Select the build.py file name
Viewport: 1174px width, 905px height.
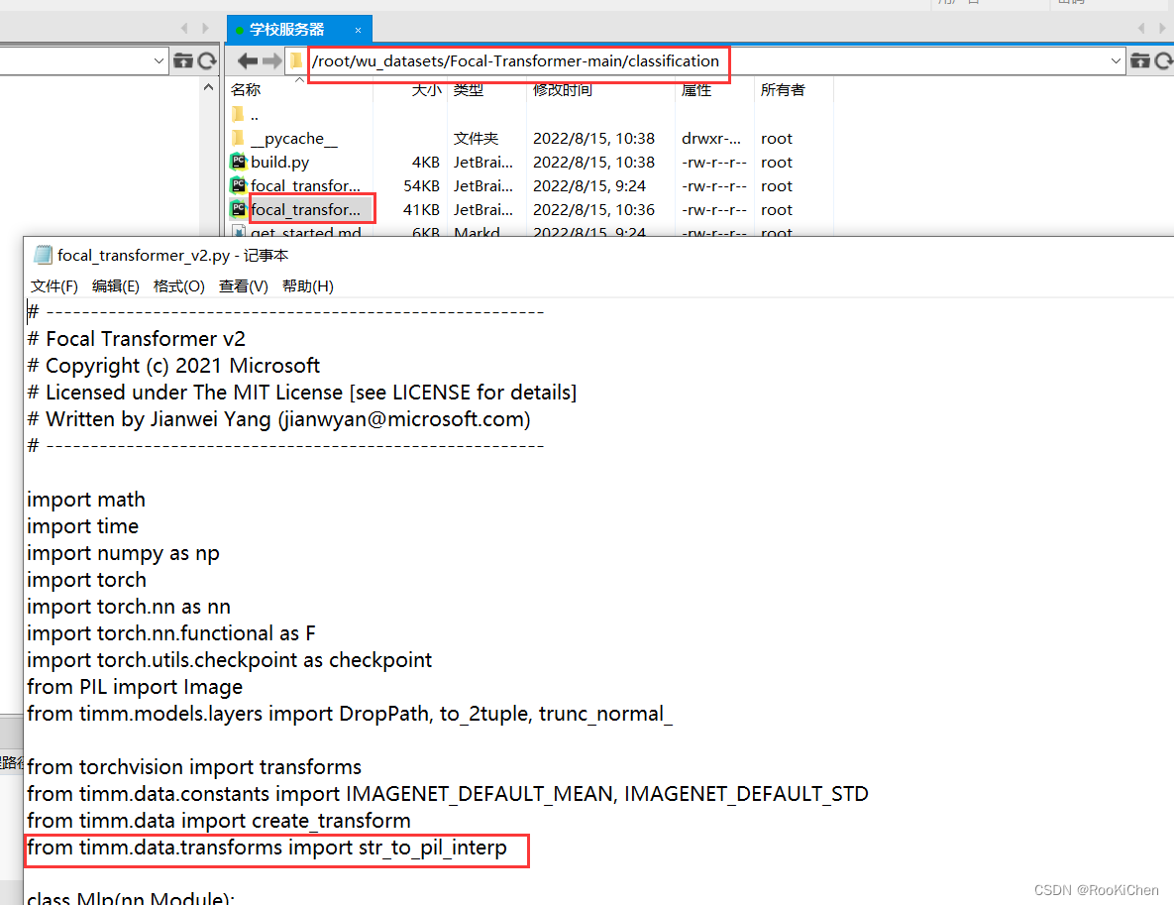click(x=280, y=162)
